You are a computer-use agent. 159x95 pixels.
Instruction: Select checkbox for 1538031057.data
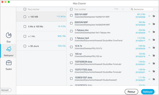71,78
